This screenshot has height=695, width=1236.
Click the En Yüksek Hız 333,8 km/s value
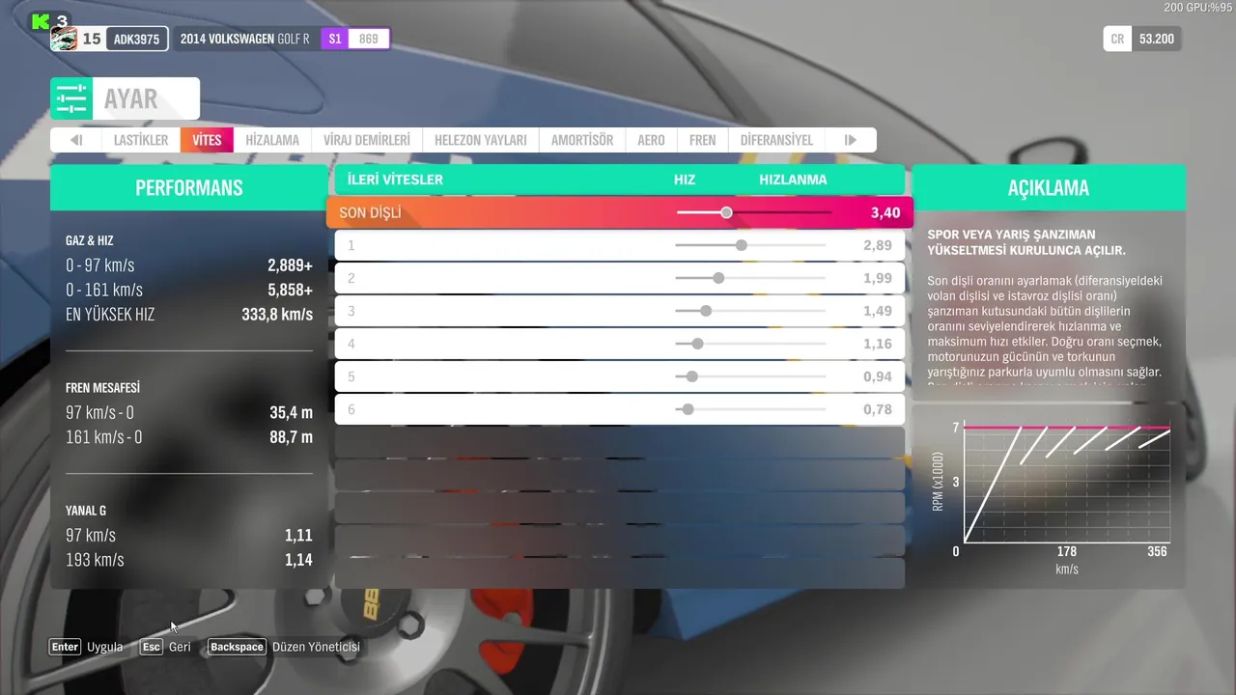pyautogui.click(x=277, y=315)
